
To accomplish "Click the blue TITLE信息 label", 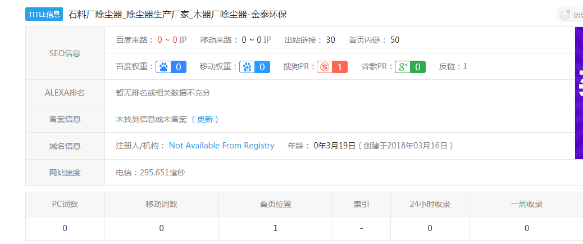I will tap(44, 15).
